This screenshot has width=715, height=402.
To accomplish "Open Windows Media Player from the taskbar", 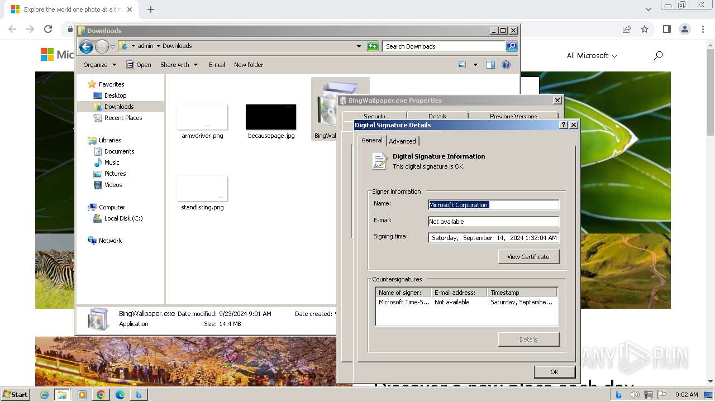I will (x=82, y=395).
